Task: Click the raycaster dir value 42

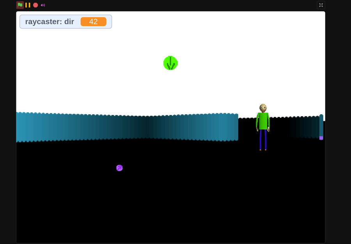Action: click(x=93, y=22)
